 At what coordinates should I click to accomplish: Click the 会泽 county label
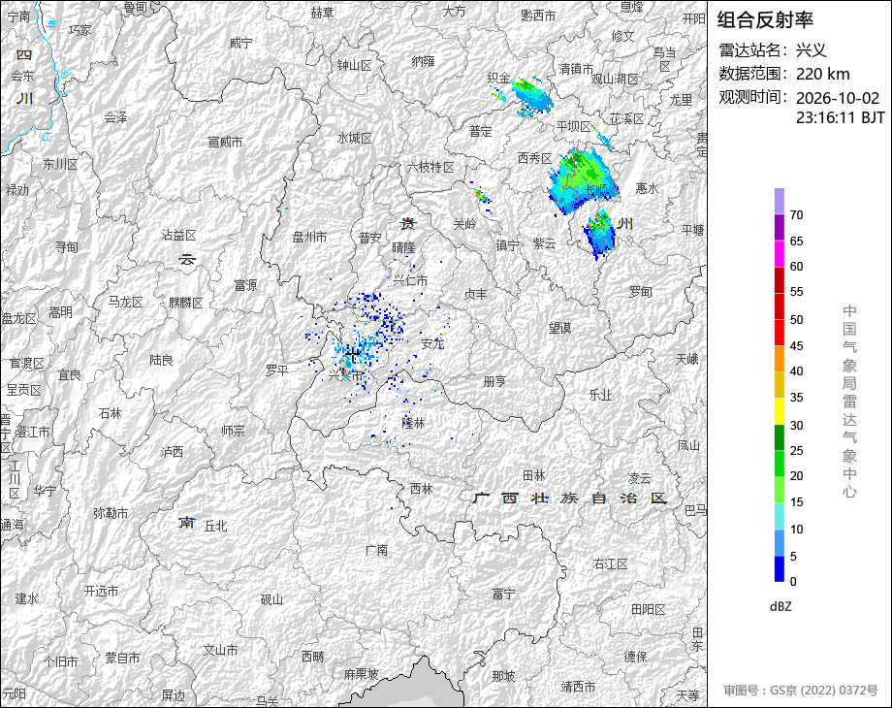116,117
